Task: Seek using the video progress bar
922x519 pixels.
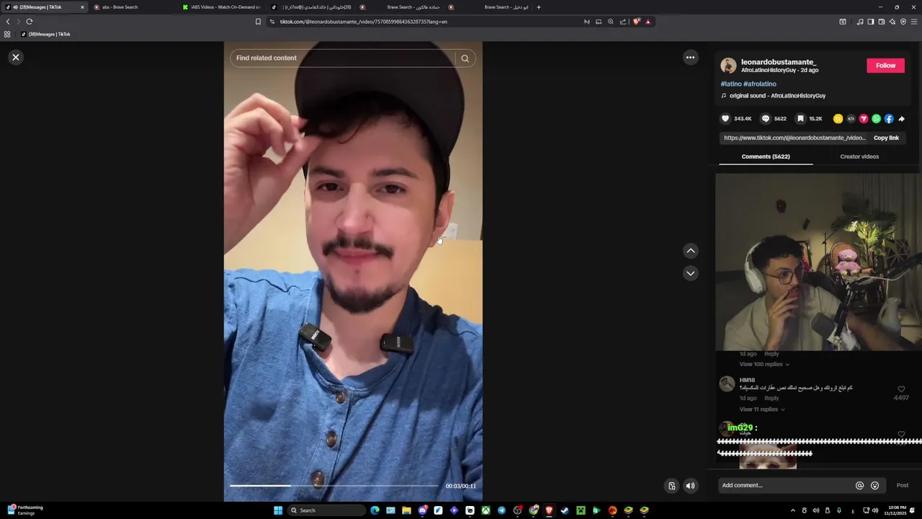Action: click(x=336, y=486)
